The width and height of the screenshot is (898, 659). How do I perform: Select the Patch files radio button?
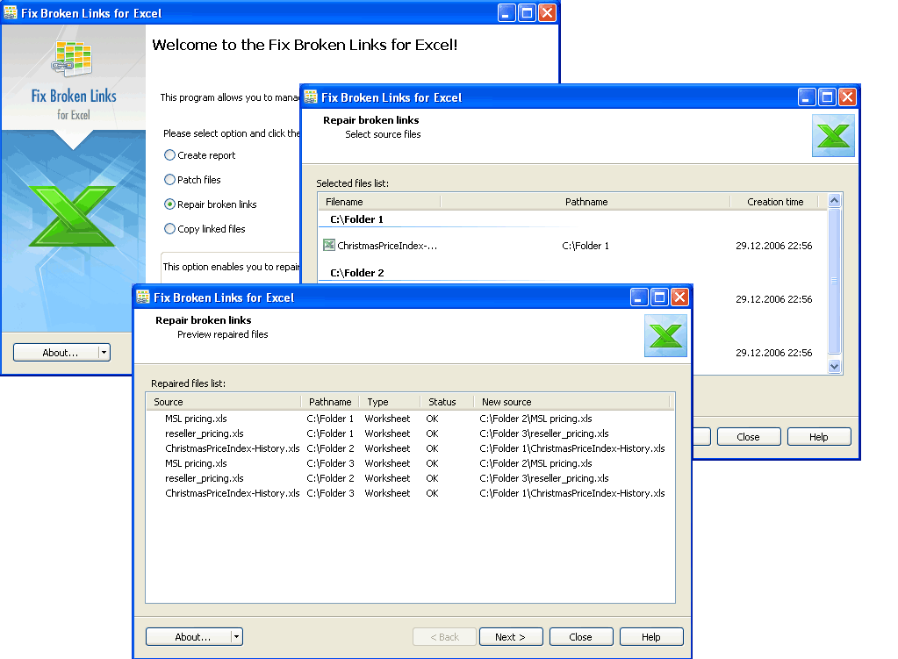169,180
